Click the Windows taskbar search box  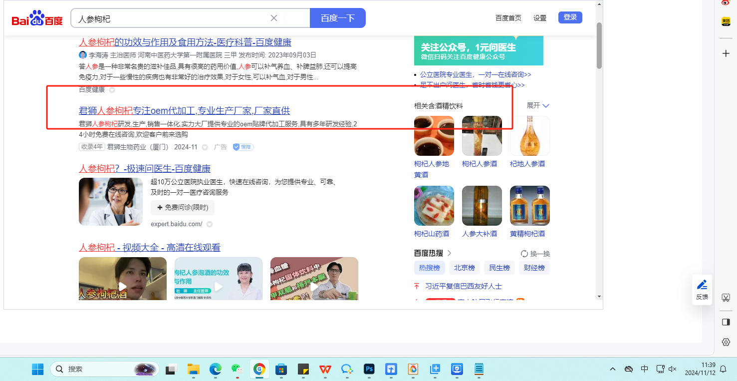coord(104,369)
